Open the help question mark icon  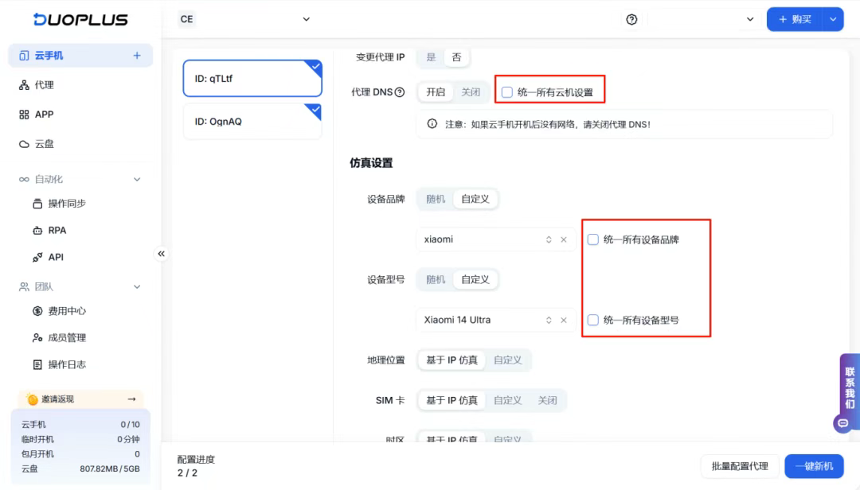[631, 18]
